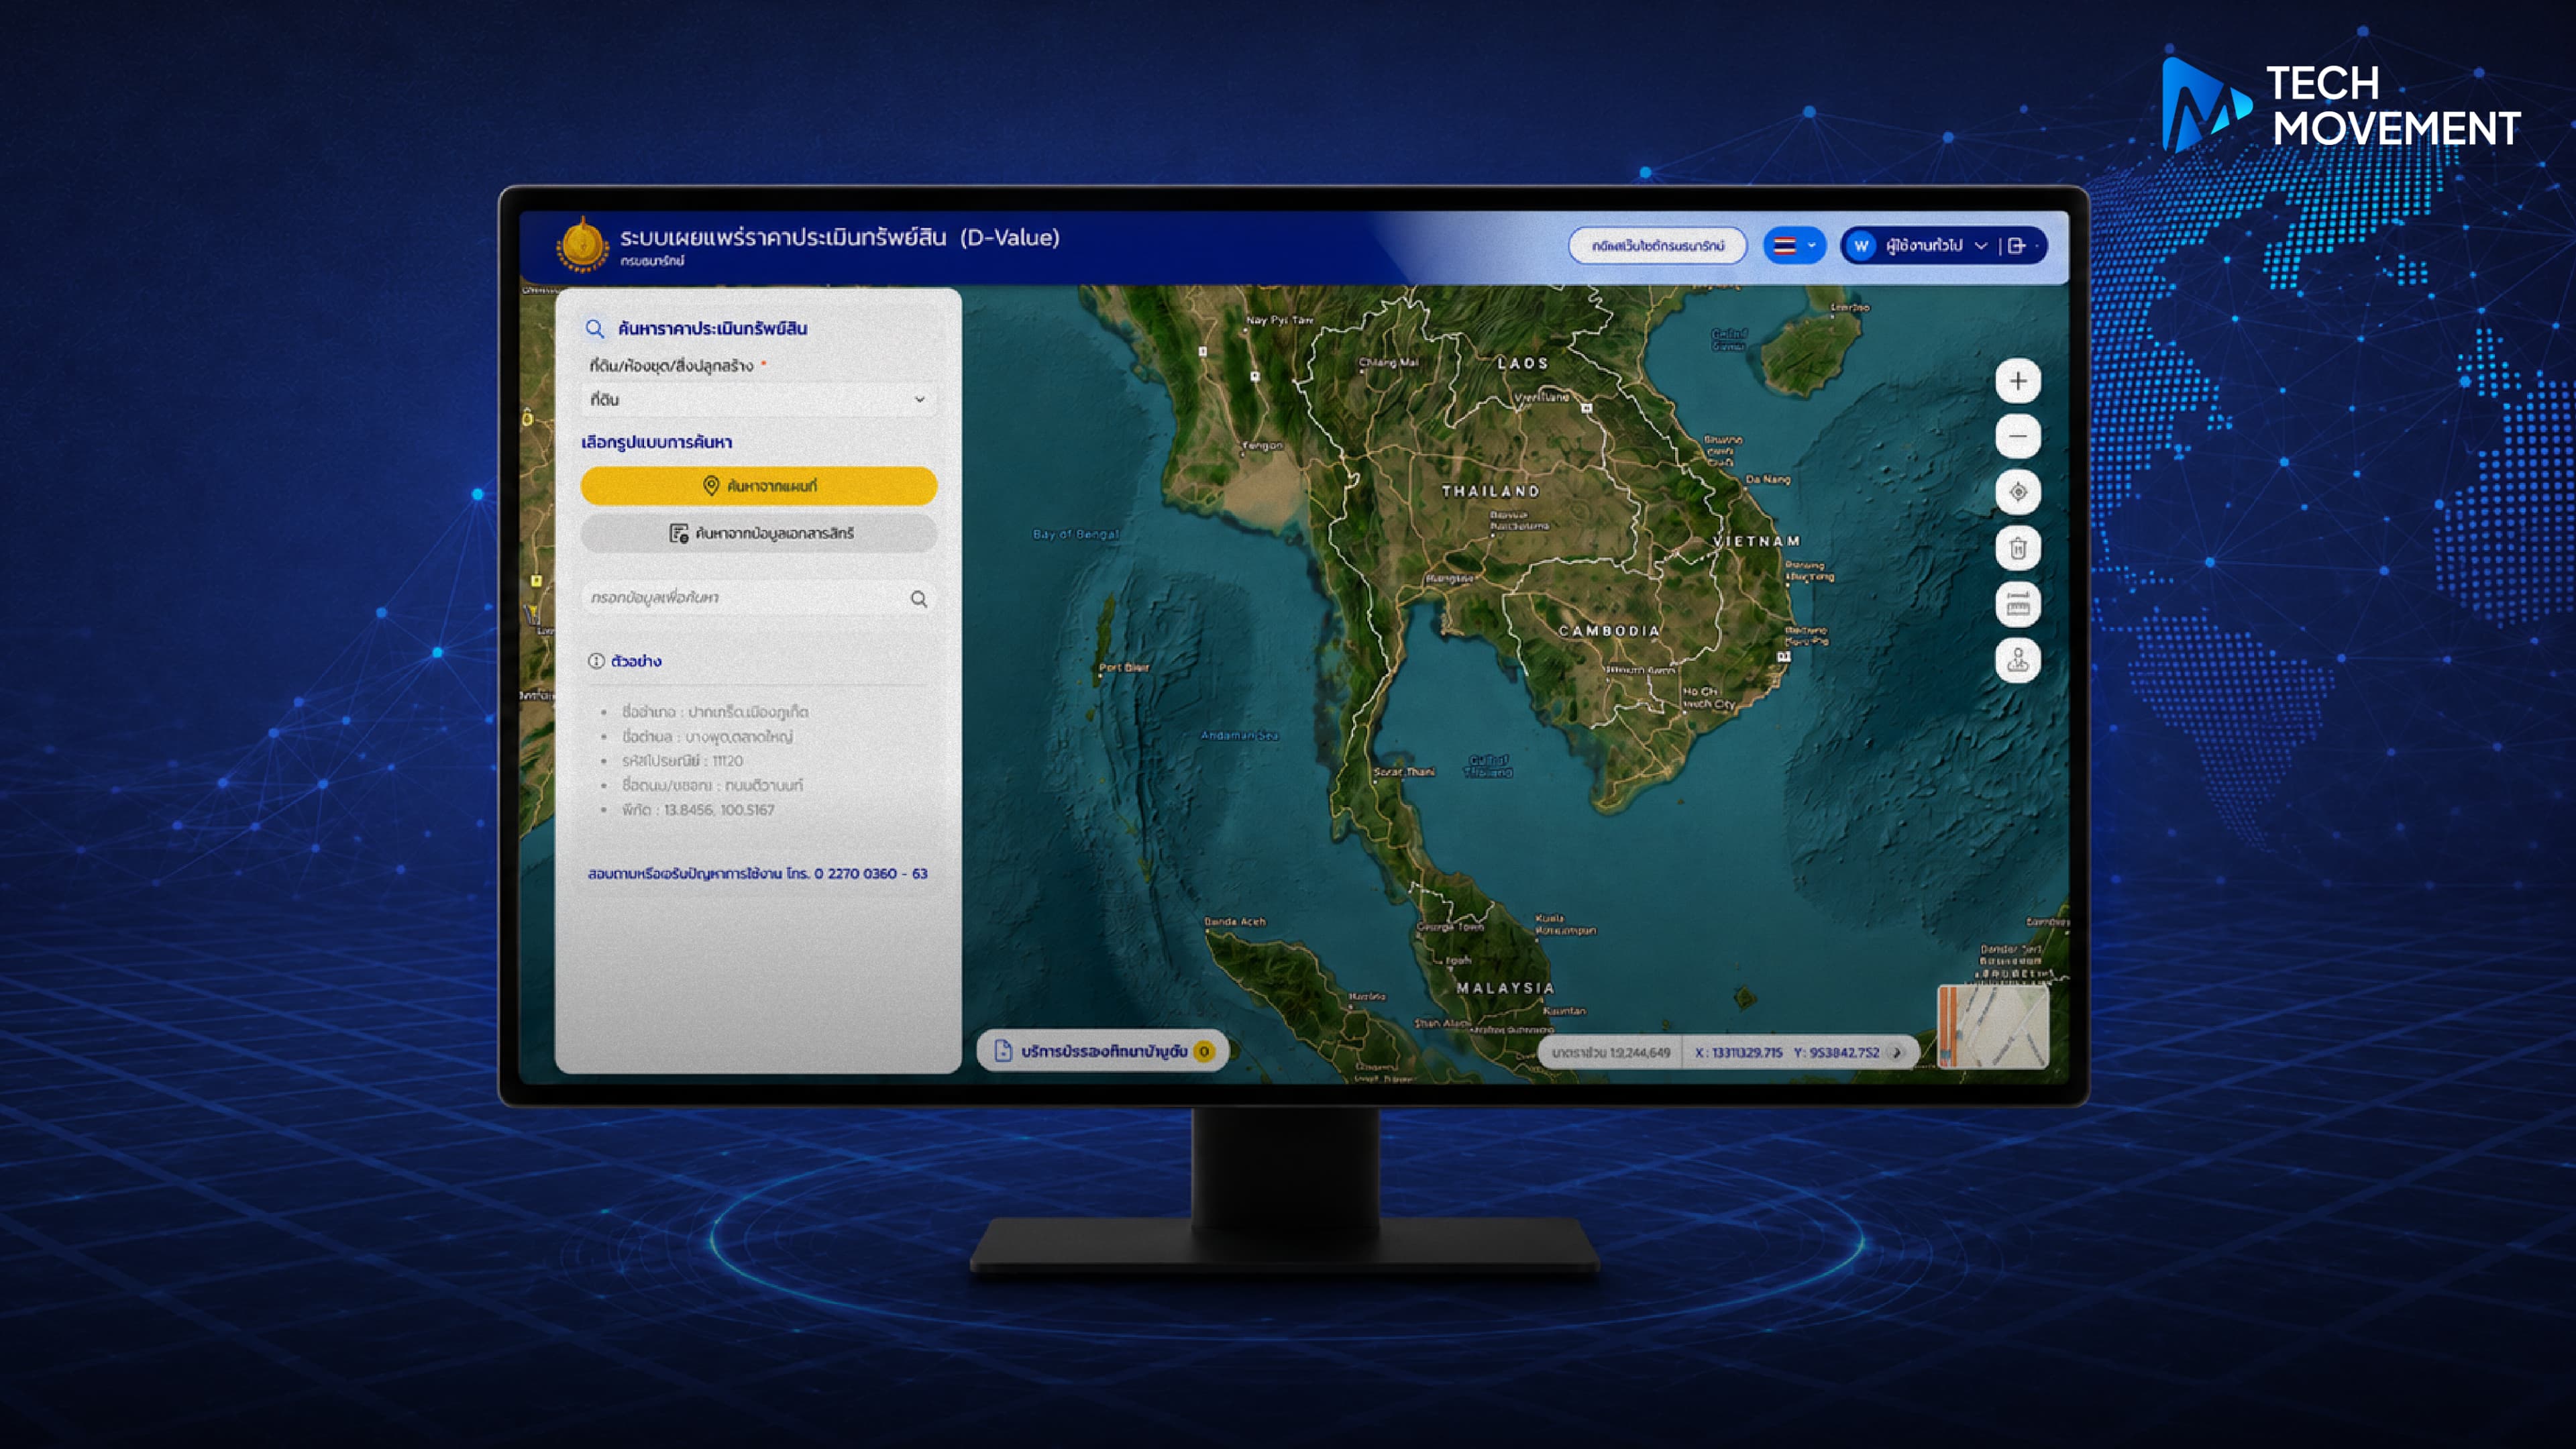Click the Y: 953842.752 coordinate value
2576x1449 pixels.
tap(1836, 1053)
